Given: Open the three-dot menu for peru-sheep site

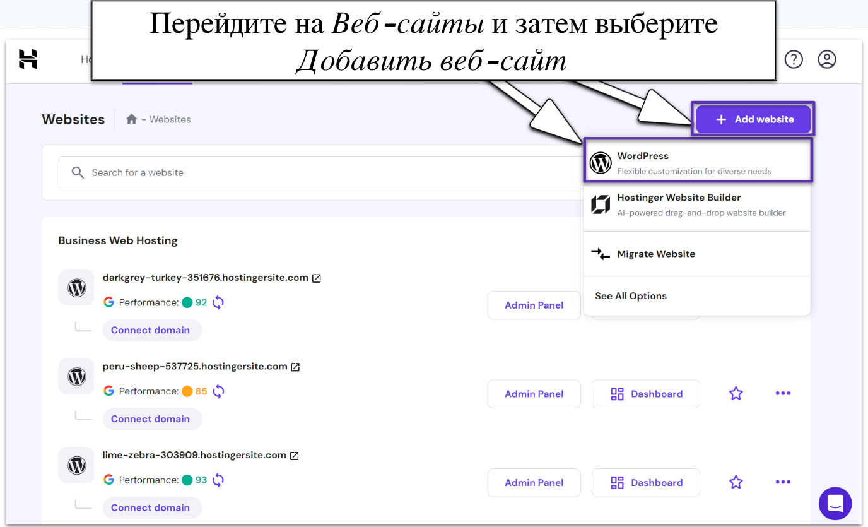Looking at the screenshot, I should coord(783,393).
